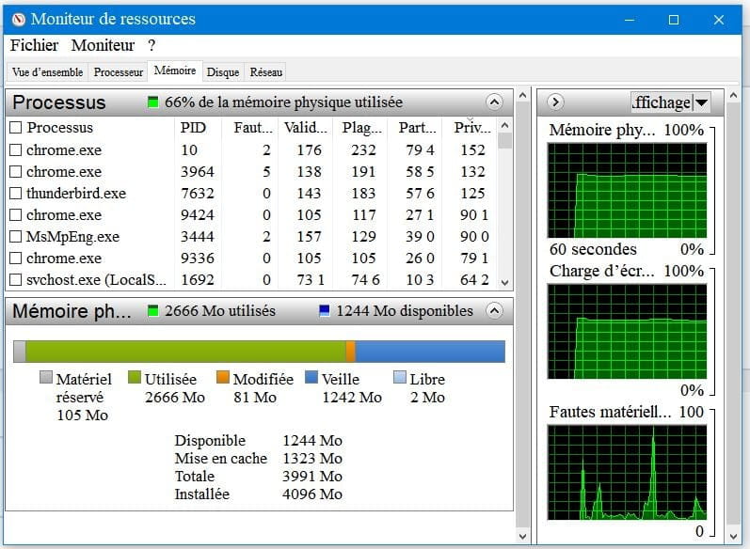The width and height of the screenshot is (750, 549).
Task: Click the blue Veille memory bar segment
Action: coord(429,352)
